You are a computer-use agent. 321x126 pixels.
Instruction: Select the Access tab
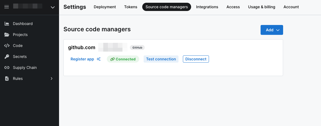(233, 7)
